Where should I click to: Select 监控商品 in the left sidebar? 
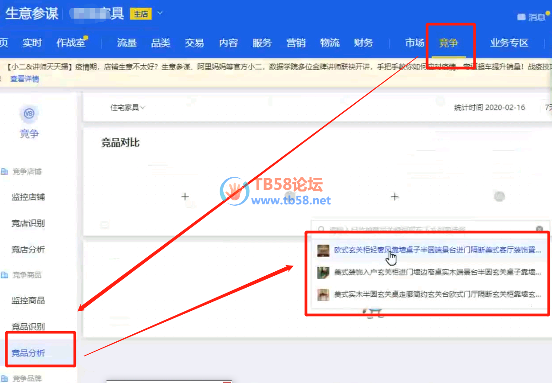[29, 301]
